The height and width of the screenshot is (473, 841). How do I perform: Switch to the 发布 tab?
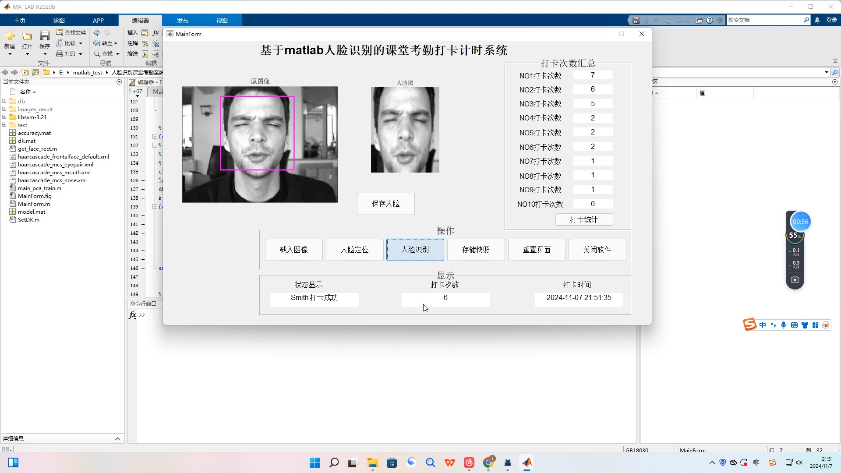pyautogui.click(x=183, y=21)
